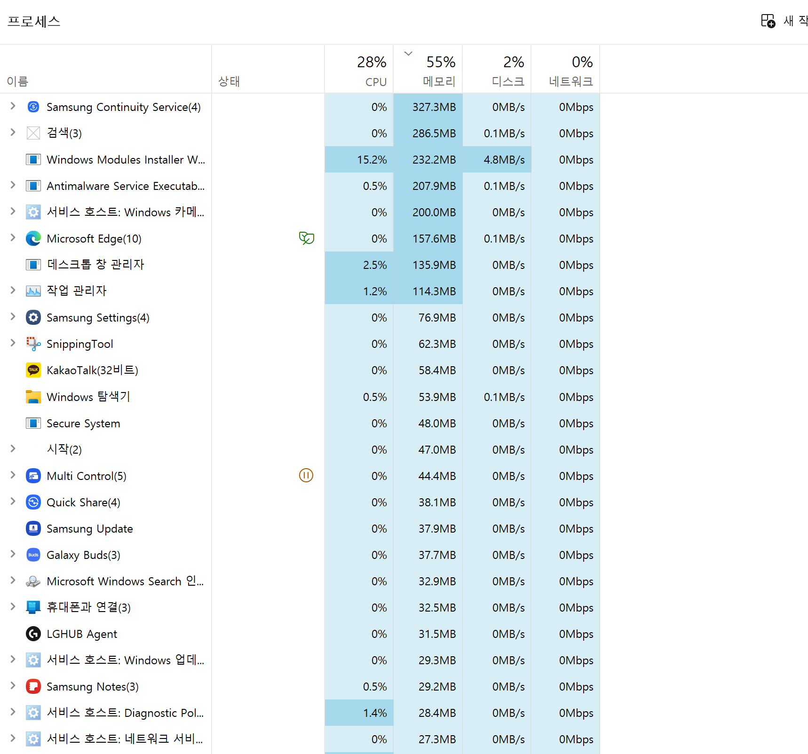The height and width of the screenshot is (754, 808).
Task: Click the 서비스 호스트: 네트워크 서비스 row name
Action: pos(125,739)
